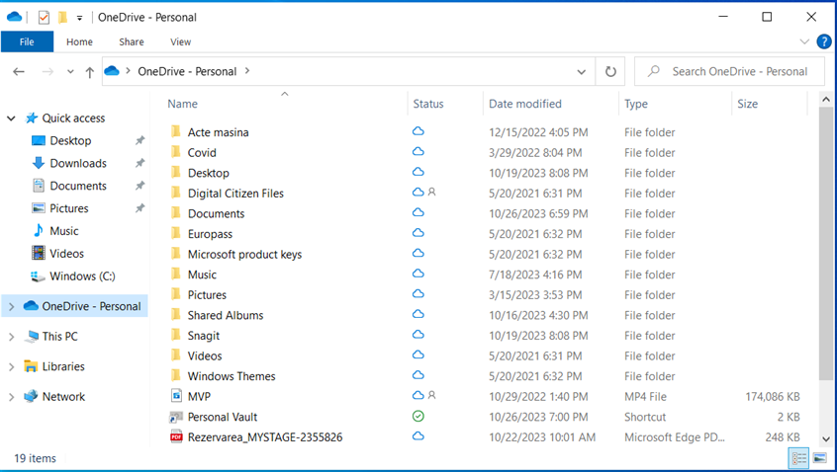
Task: Switch to the Share ribbon tab
Action: pos(132,41)
